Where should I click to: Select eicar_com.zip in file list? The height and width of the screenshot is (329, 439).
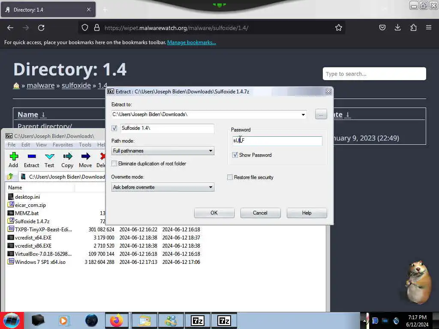tap(30, 205)
